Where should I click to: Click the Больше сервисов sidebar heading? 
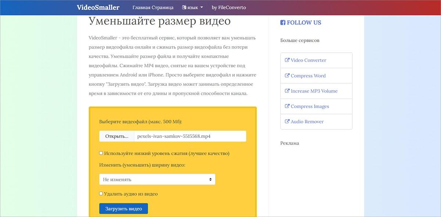(300, 40)
